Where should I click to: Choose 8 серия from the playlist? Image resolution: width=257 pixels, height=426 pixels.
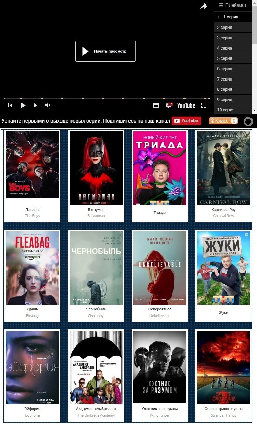233,89
